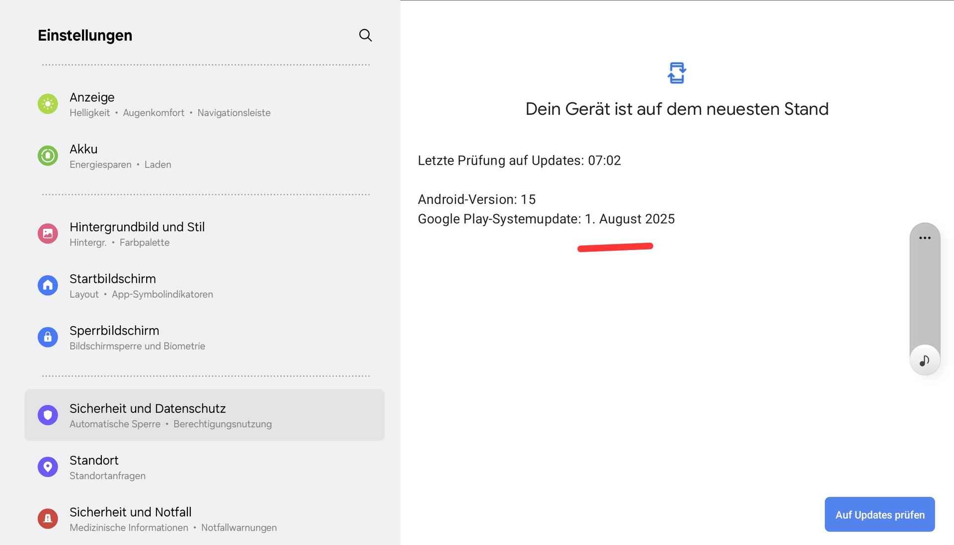
Task: Tap the blue Startbildschirm house icon
Action: (x=48, y=285)
